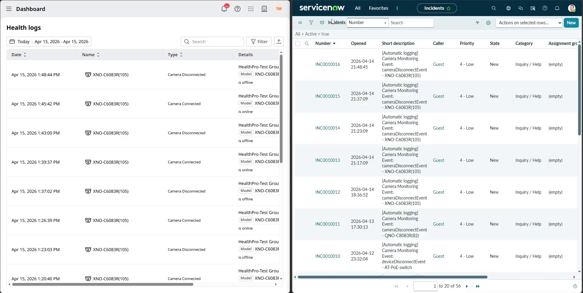The width and height of the screenshot is (583, 293).
Task: Open the incidents list context menu icon
Action: click(x=300, y=23)
